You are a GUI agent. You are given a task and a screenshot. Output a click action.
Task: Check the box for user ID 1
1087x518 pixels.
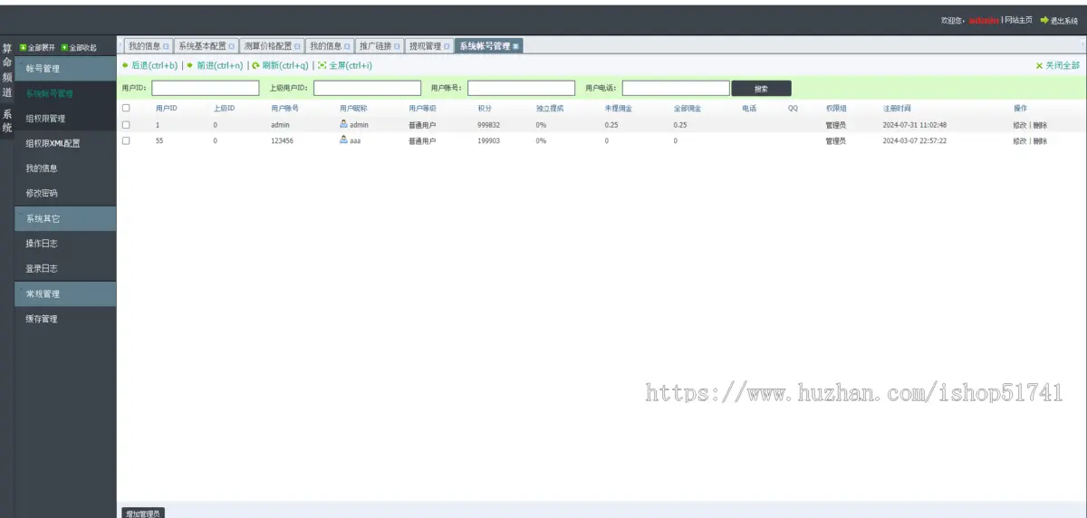coord(126,125)
